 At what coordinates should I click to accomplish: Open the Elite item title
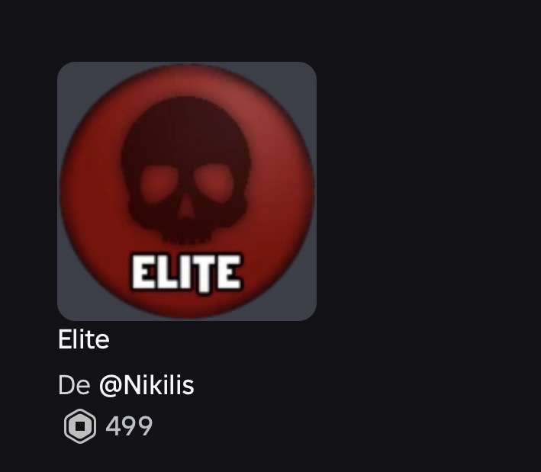pos(84,339)
